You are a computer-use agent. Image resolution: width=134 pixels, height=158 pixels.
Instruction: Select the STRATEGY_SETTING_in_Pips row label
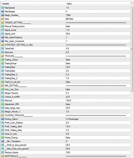pos(19,45)
